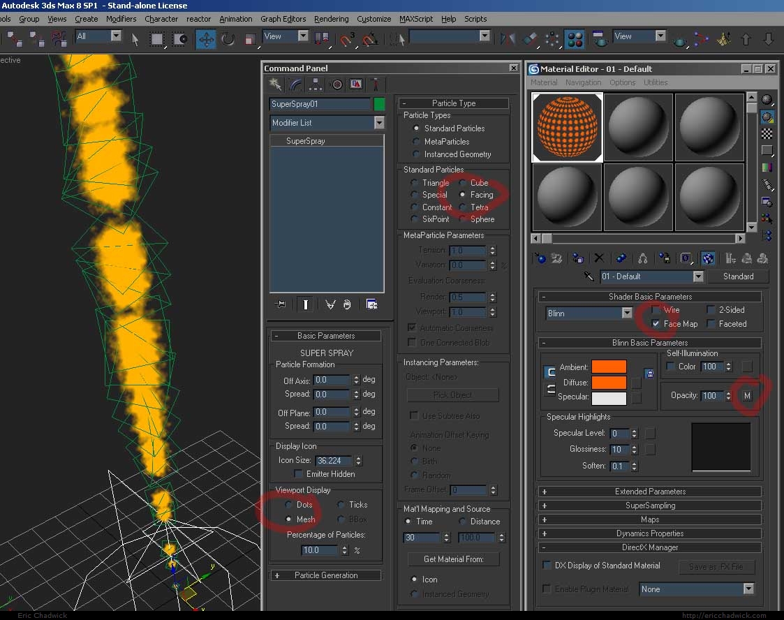Choose Dots for viewport display

(x=288, y=505)
